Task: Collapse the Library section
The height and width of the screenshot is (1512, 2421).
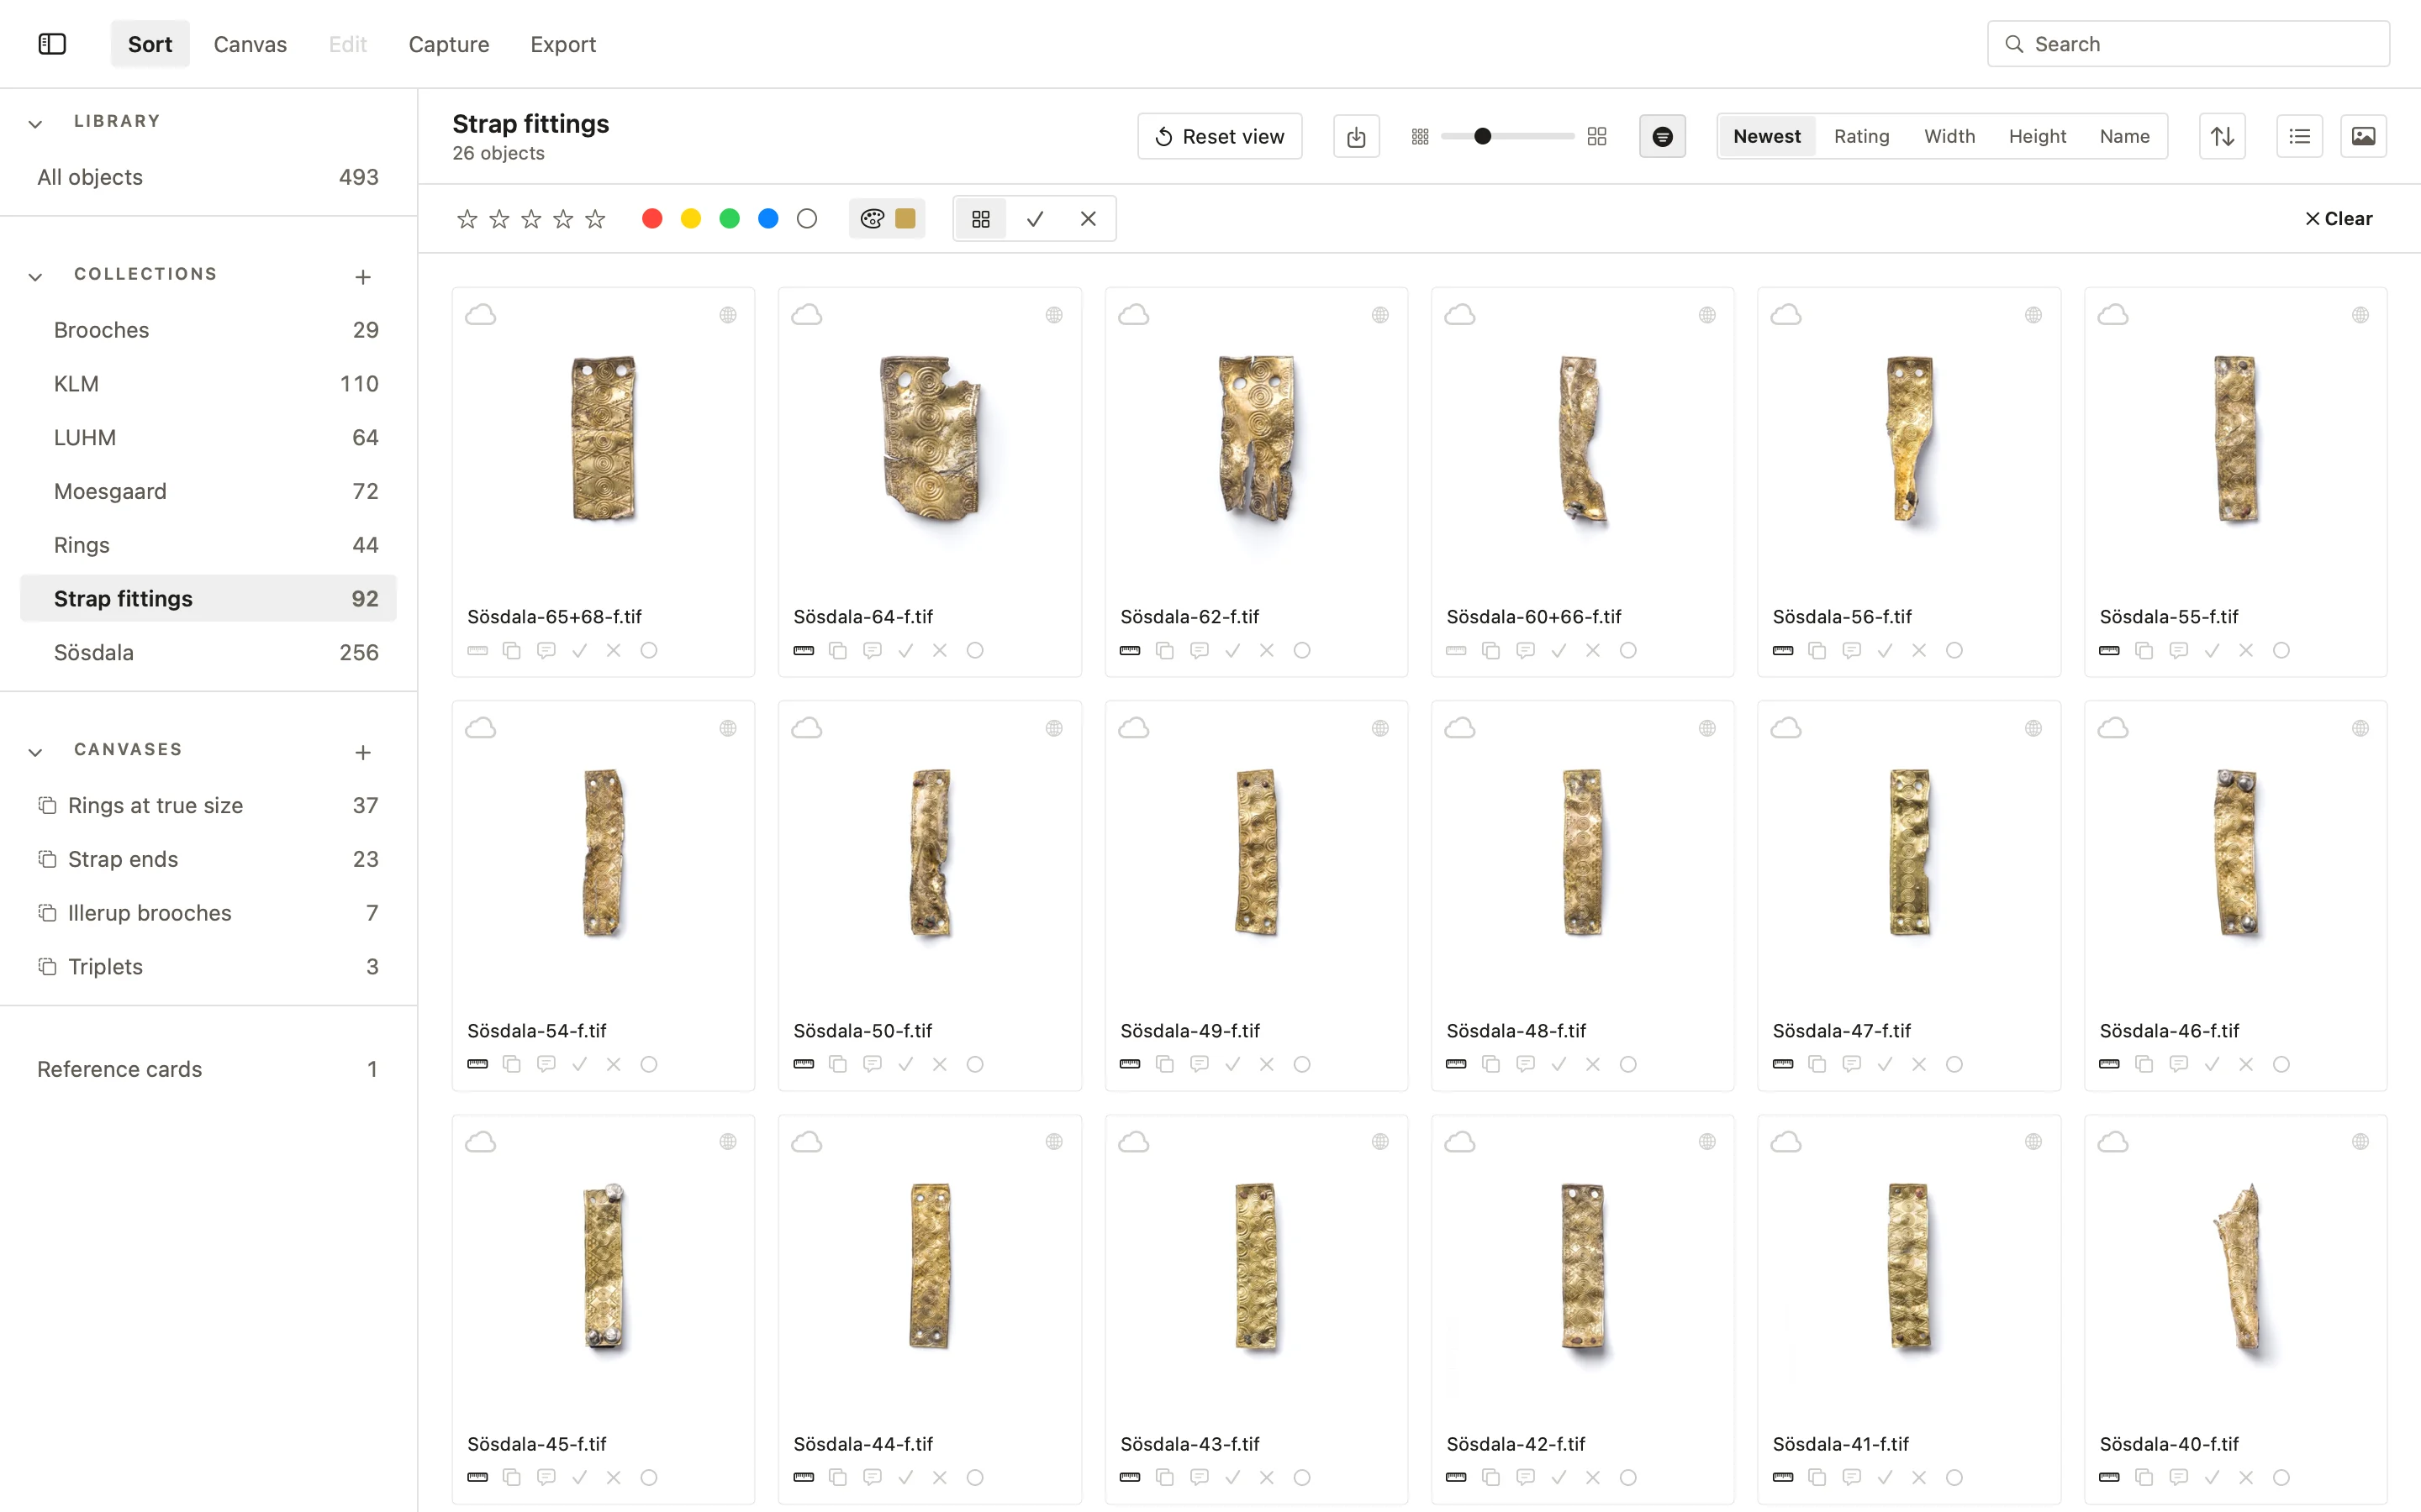Action: (x=35, y=124)
